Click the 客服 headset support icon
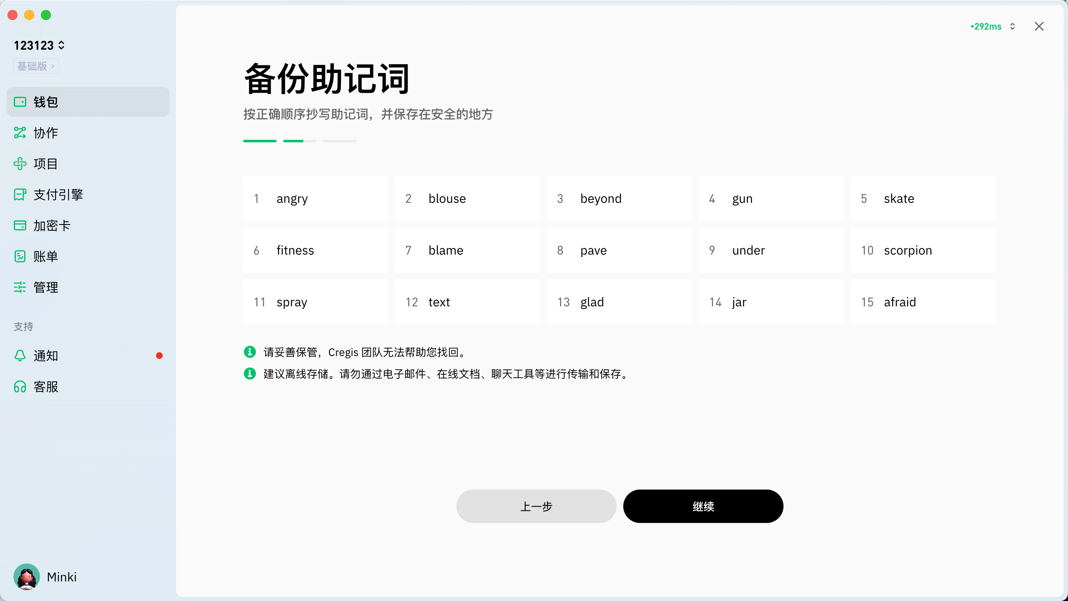 pyautogui.click(x=20, y=386)
